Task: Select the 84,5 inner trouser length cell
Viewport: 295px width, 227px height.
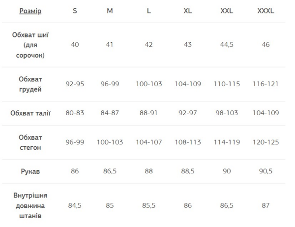Action: pyautogui.click(x=75, y=205)
